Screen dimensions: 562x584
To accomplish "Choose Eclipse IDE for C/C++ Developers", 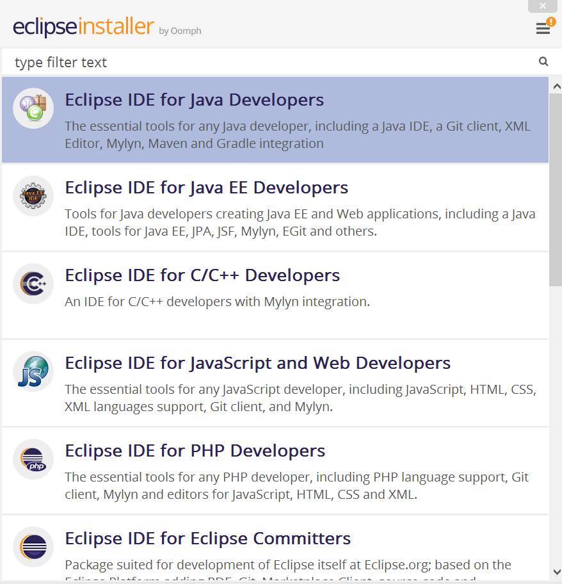I will [x=275, y=295].
